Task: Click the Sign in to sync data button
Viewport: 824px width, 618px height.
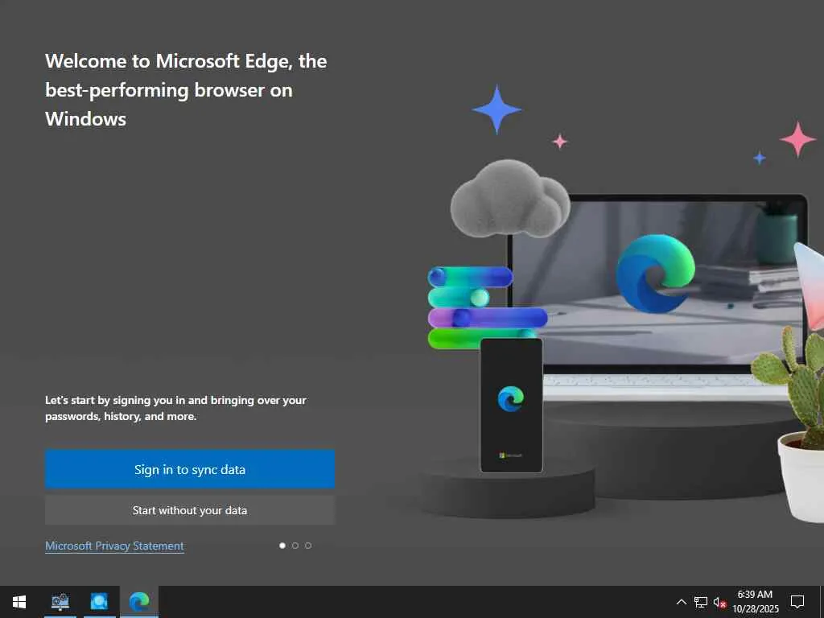Action: (x=190, y=469)
